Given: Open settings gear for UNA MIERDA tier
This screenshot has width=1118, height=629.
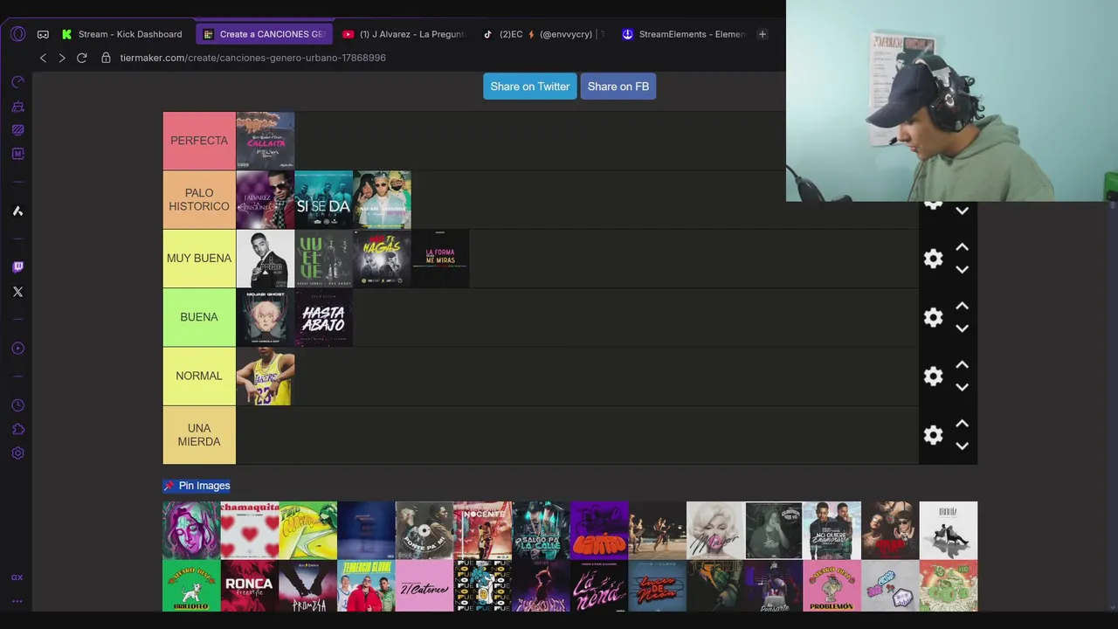Looking at the screenshot, I should [x=933, y=435].
